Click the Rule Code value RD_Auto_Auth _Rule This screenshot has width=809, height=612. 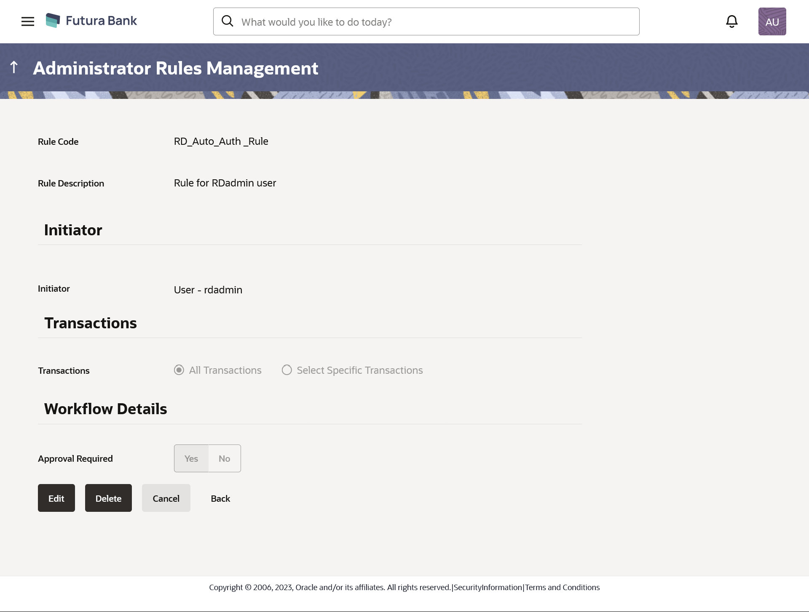pos(221,141)
